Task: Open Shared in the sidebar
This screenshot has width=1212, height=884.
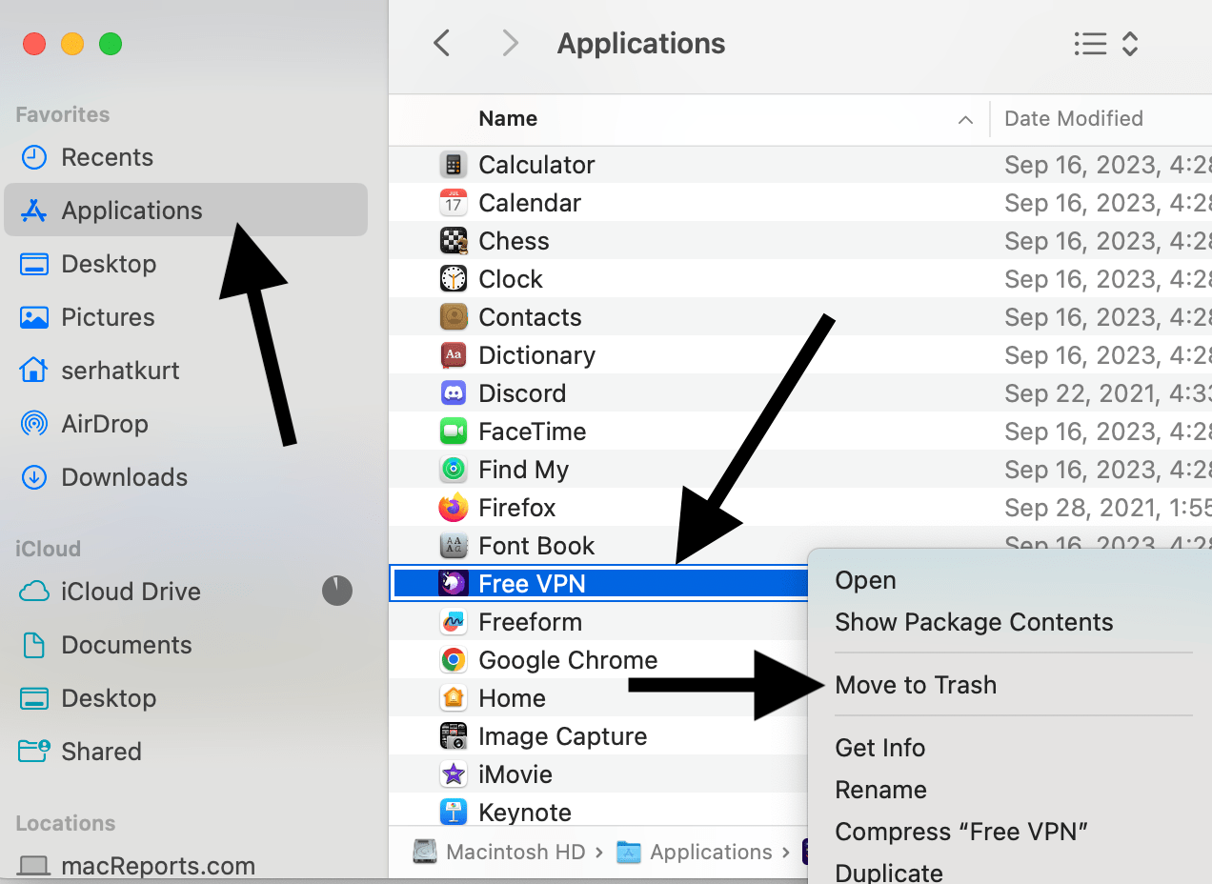Action: coord(186,752)
